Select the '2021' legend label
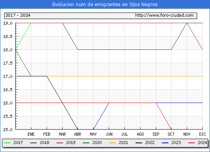The image size is (210, 152). point(123,142)
